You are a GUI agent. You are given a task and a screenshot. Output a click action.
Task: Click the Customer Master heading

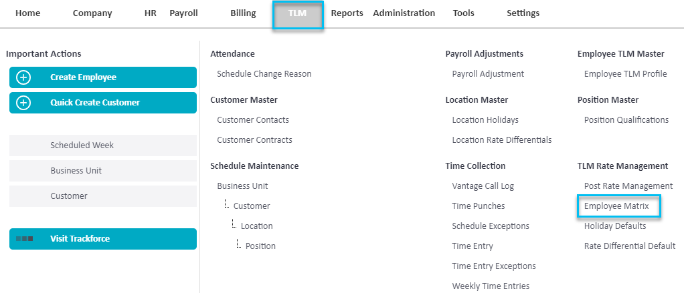pyautogui.click(x=244, y=100)
